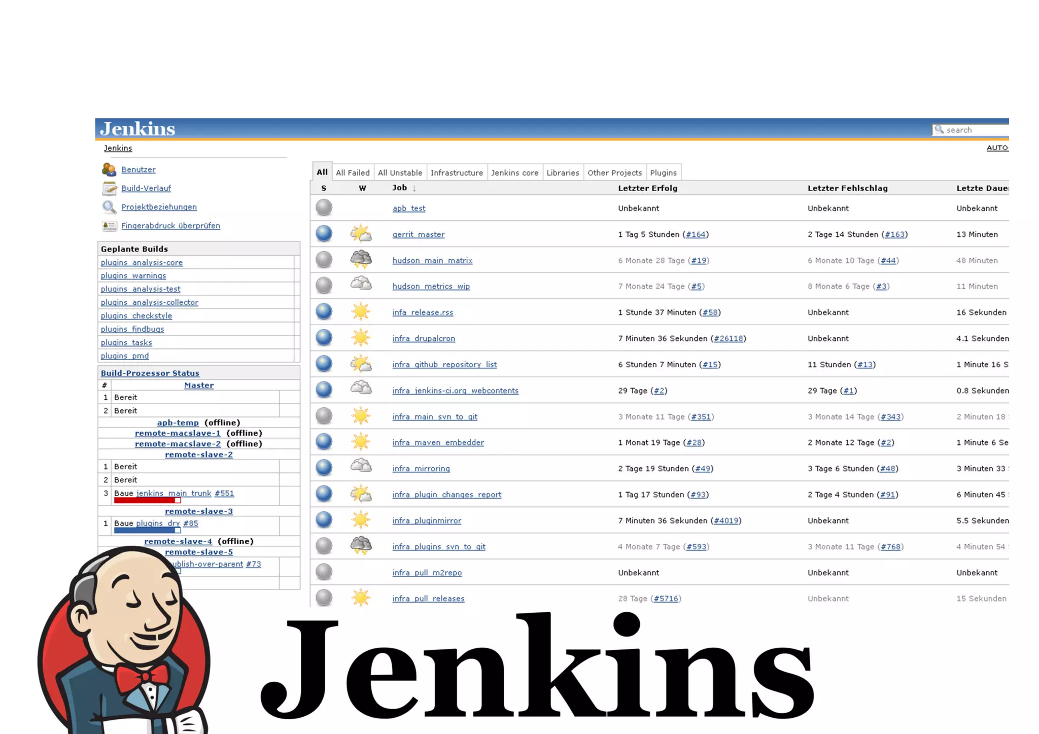Click the Fingerabdruck überprüfen icon

coord(109,226)
